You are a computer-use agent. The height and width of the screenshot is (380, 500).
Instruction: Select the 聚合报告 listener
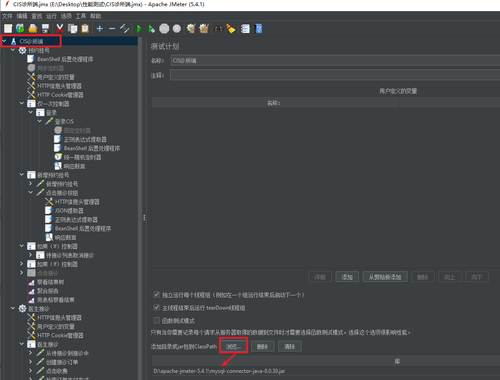[x=48, y=291]
